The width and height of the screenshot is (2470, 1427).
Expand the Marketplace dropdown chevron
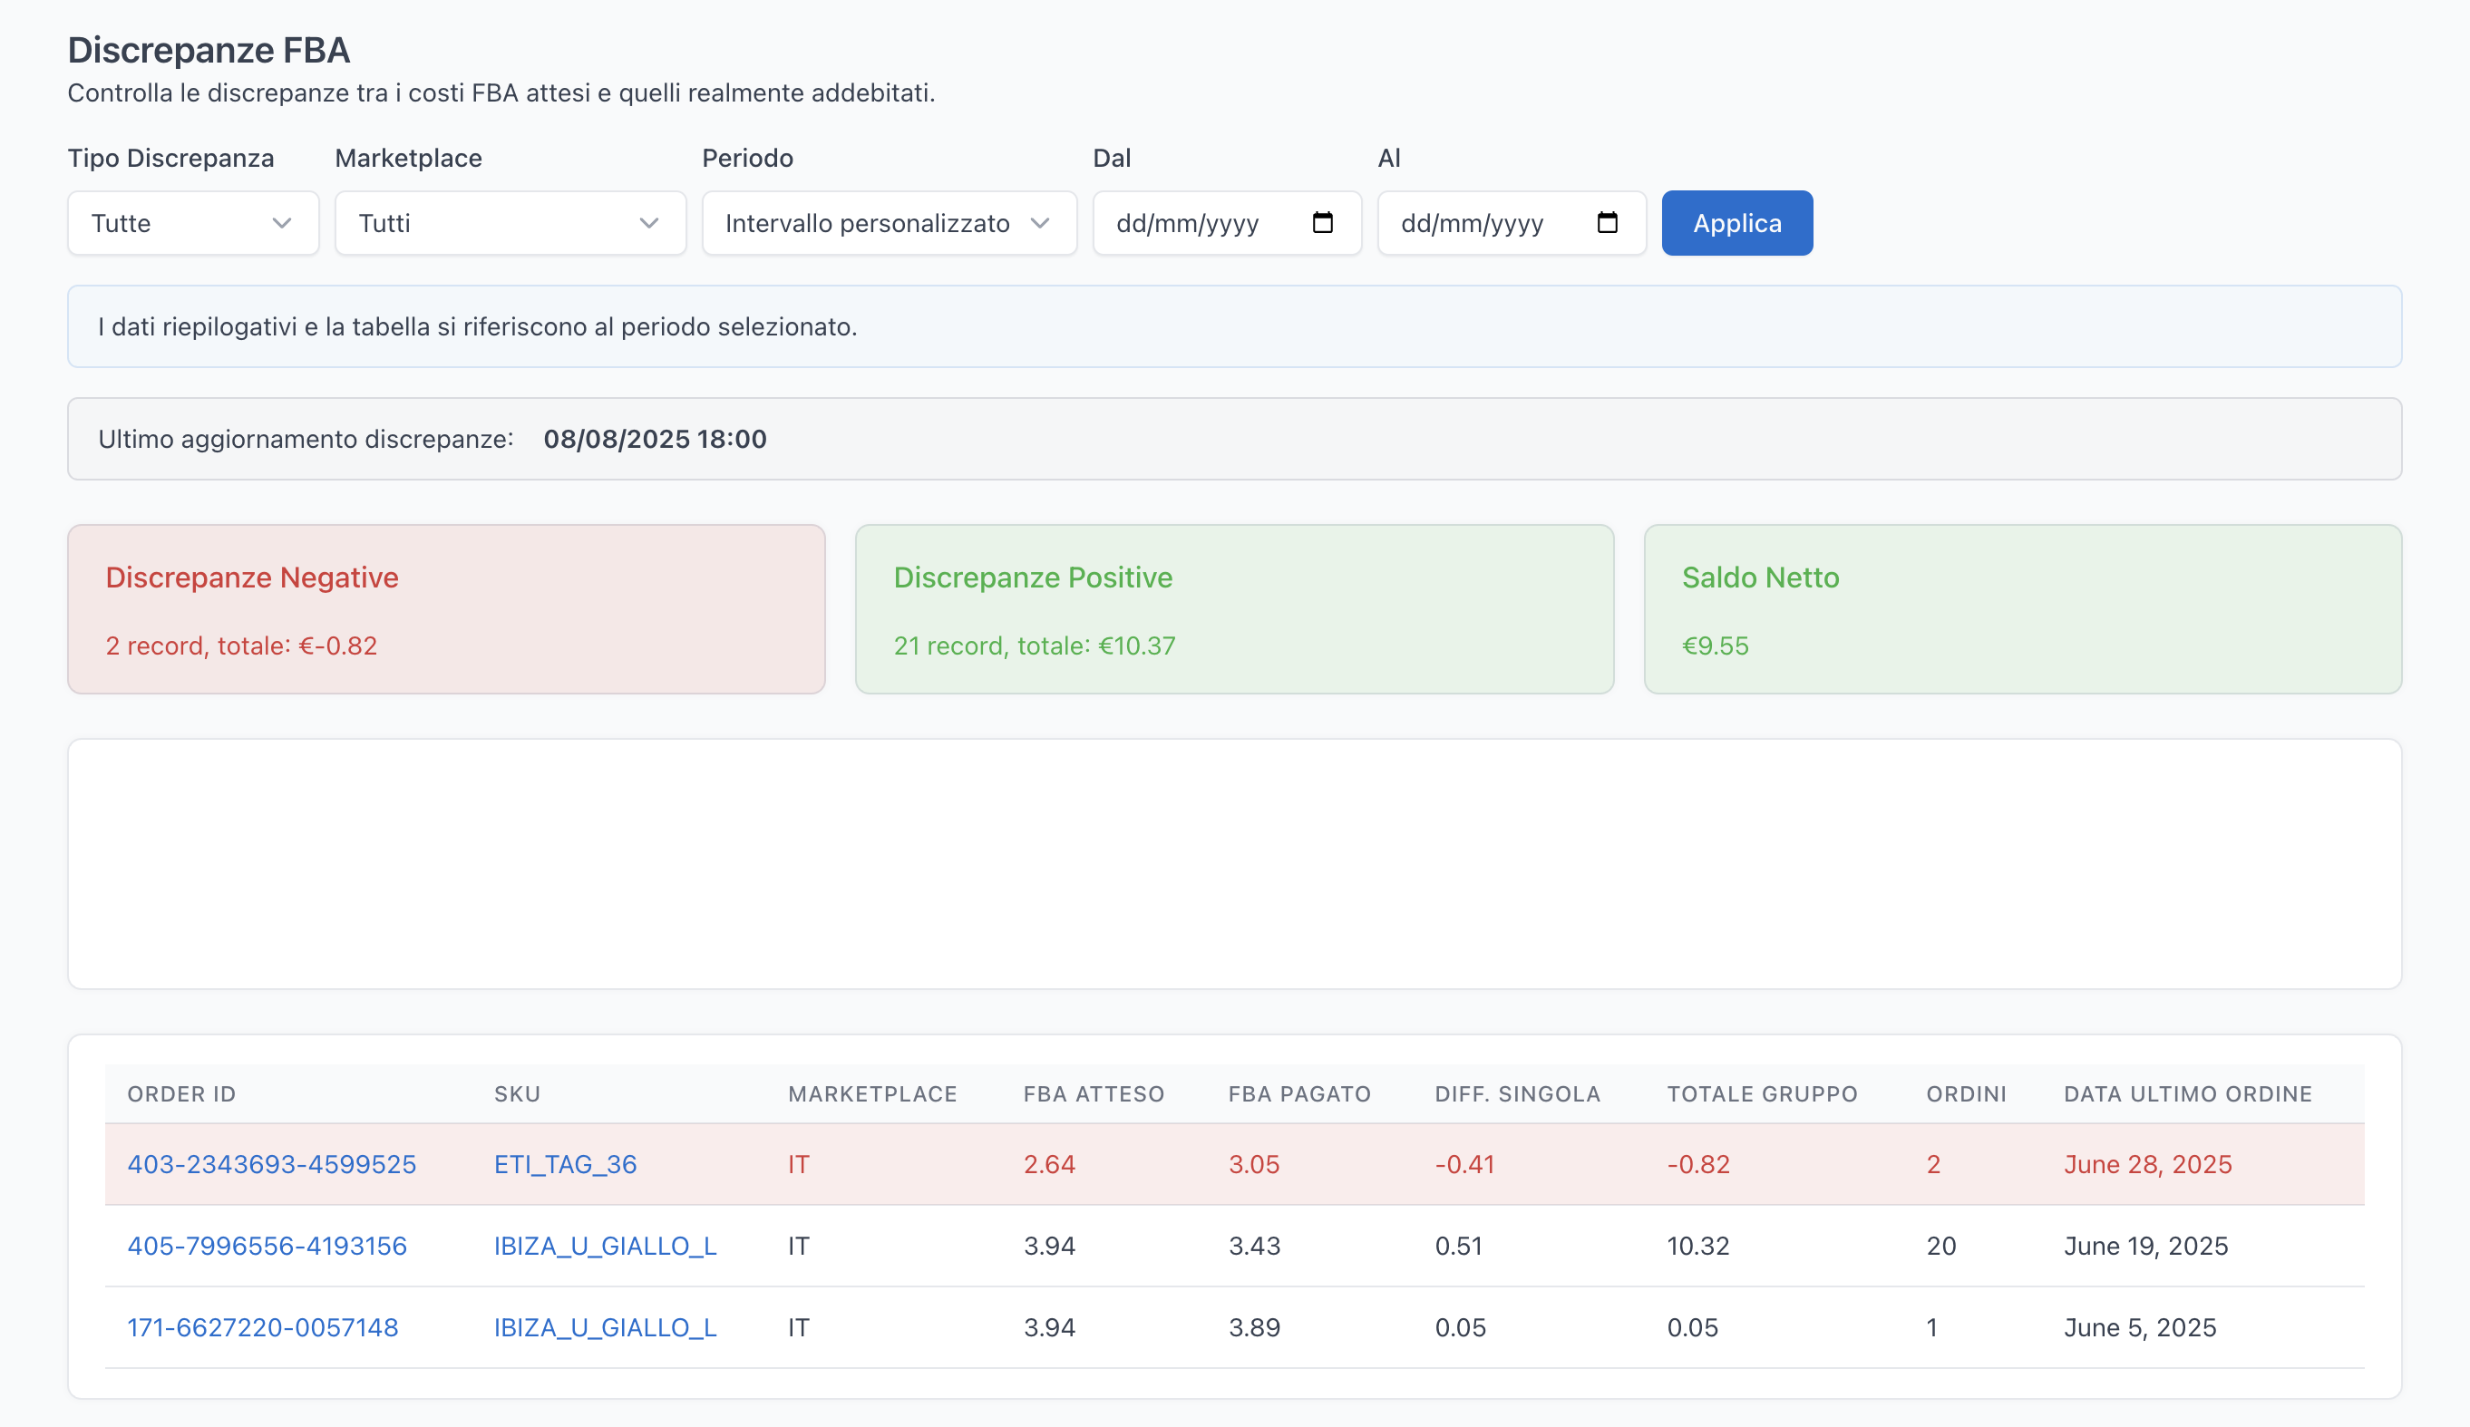[649, 223]
